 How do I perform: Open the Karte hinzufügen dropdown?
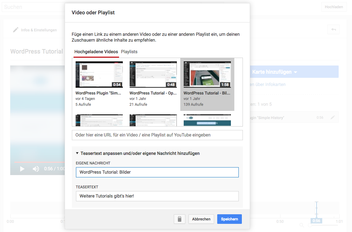274,72
